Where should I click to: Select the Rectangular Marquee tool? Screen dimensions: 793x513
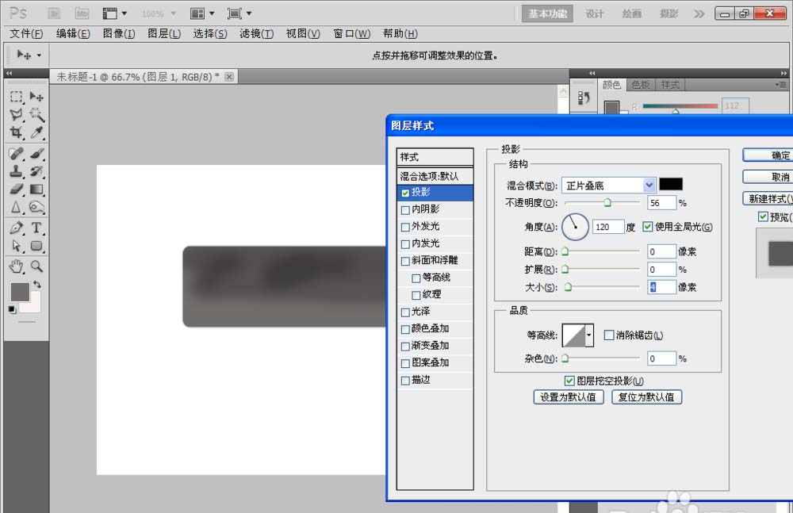tap(16, 97)
